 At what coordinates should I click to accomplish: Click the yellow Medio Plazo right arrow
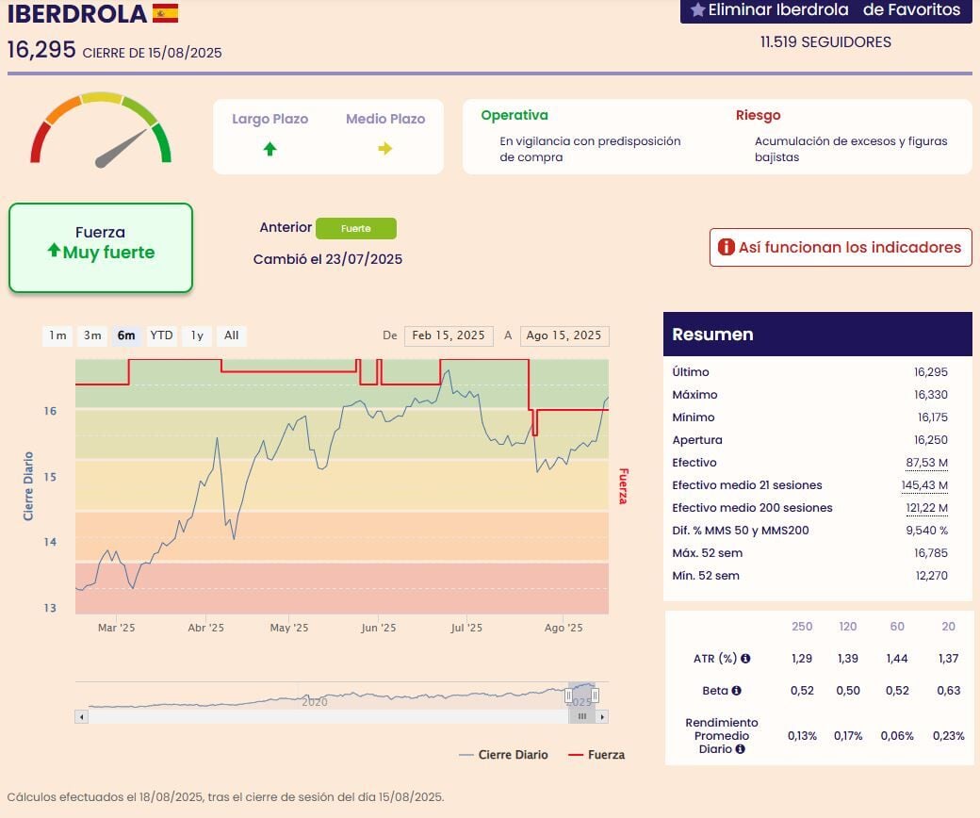tap(384, 149)
